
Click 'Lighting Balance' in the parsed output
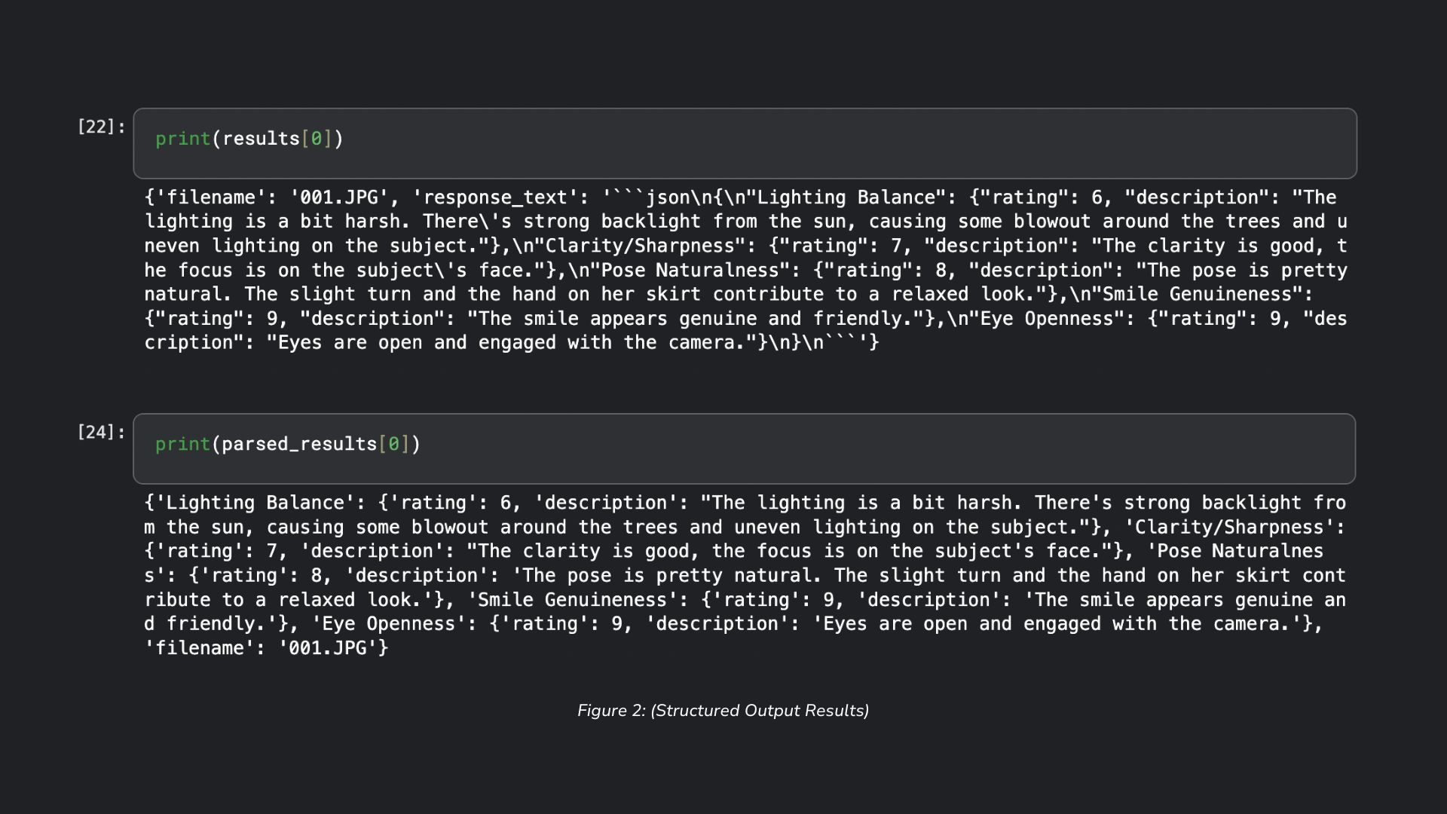(x=255, y=503)
